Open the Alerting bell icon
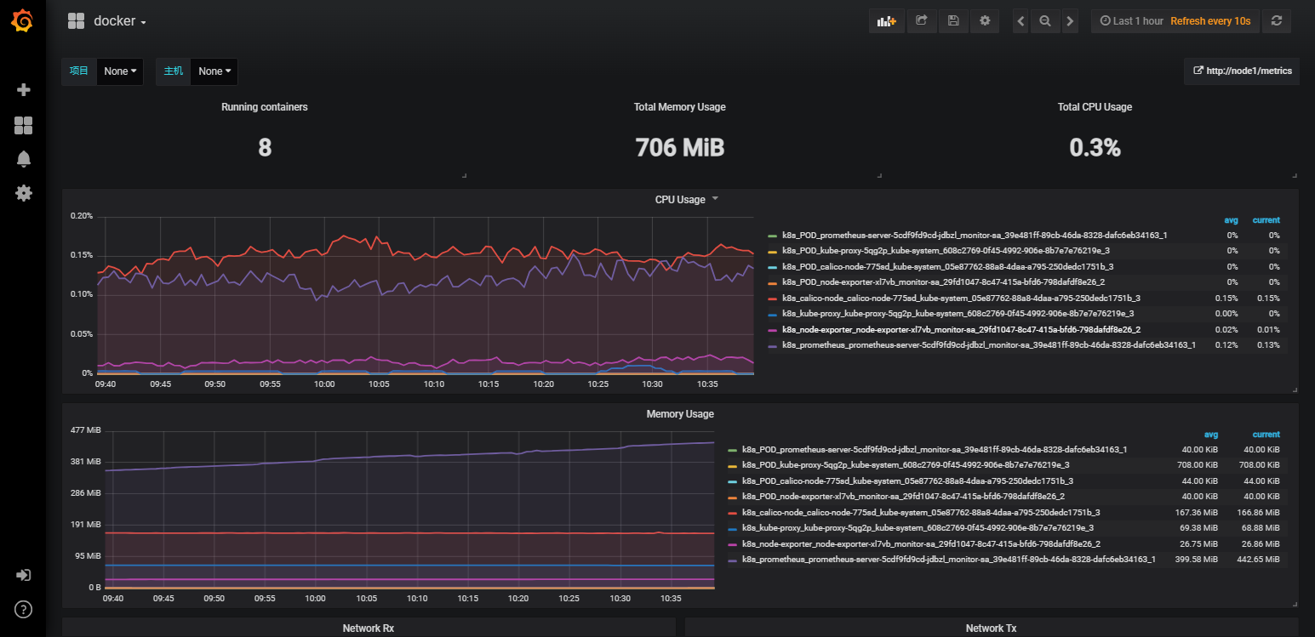 click(x=24, y=159)
